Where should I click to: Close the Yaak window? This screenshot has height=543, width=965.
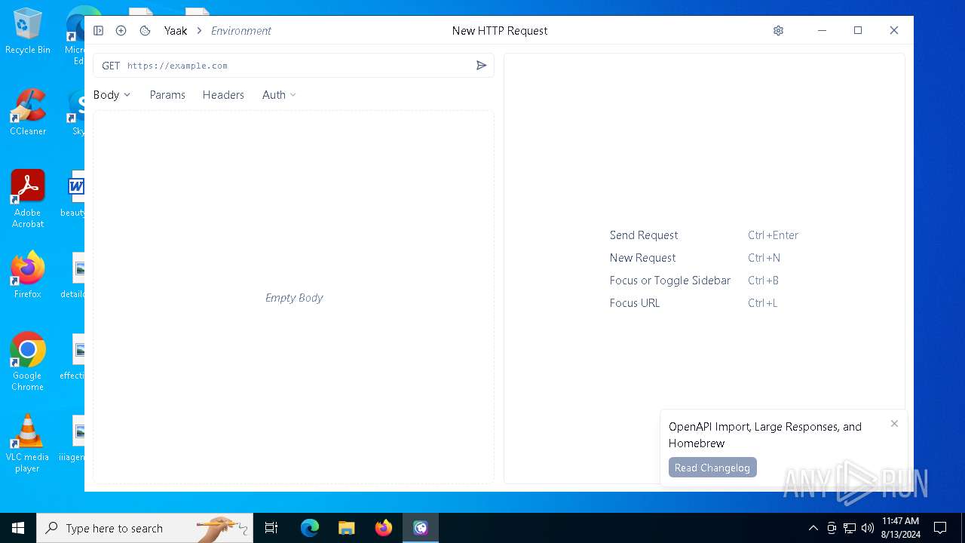click(x=894, y=31)
